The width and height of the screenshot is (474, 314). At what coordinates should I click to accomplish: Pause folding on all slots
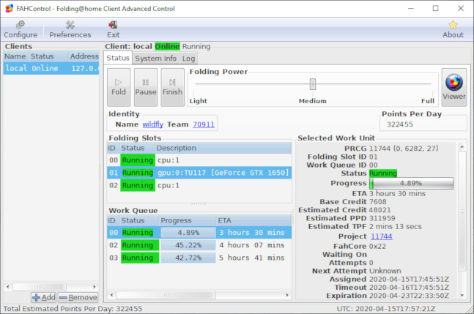[145, 87]
